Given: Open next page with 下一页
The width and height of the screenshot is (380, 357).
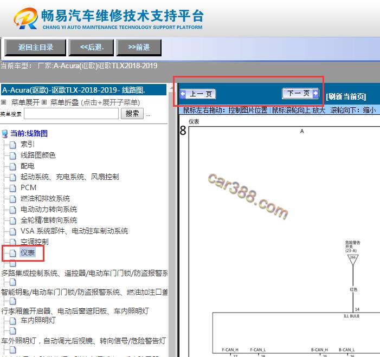Looking at the screenshot, I should pos(300,93).
